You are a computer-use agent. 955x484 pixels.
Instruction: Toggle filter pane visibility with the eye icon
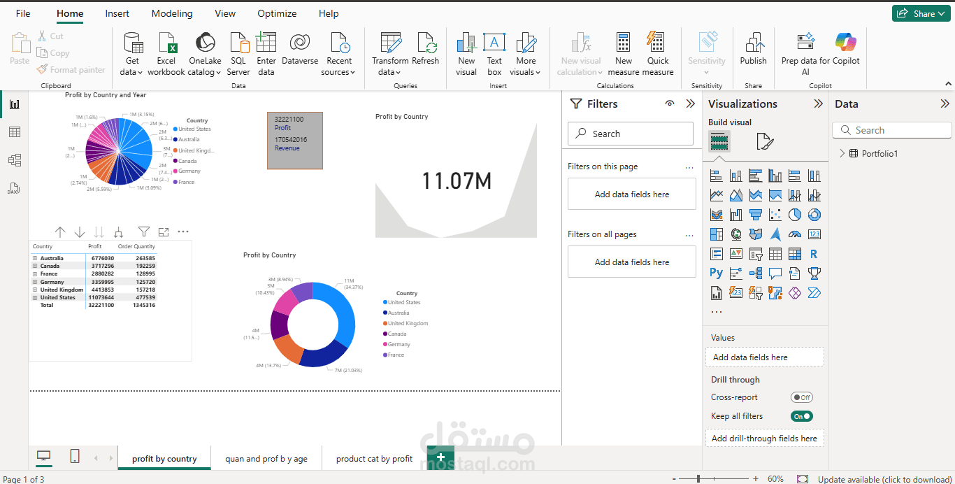[x=669, y=104]
